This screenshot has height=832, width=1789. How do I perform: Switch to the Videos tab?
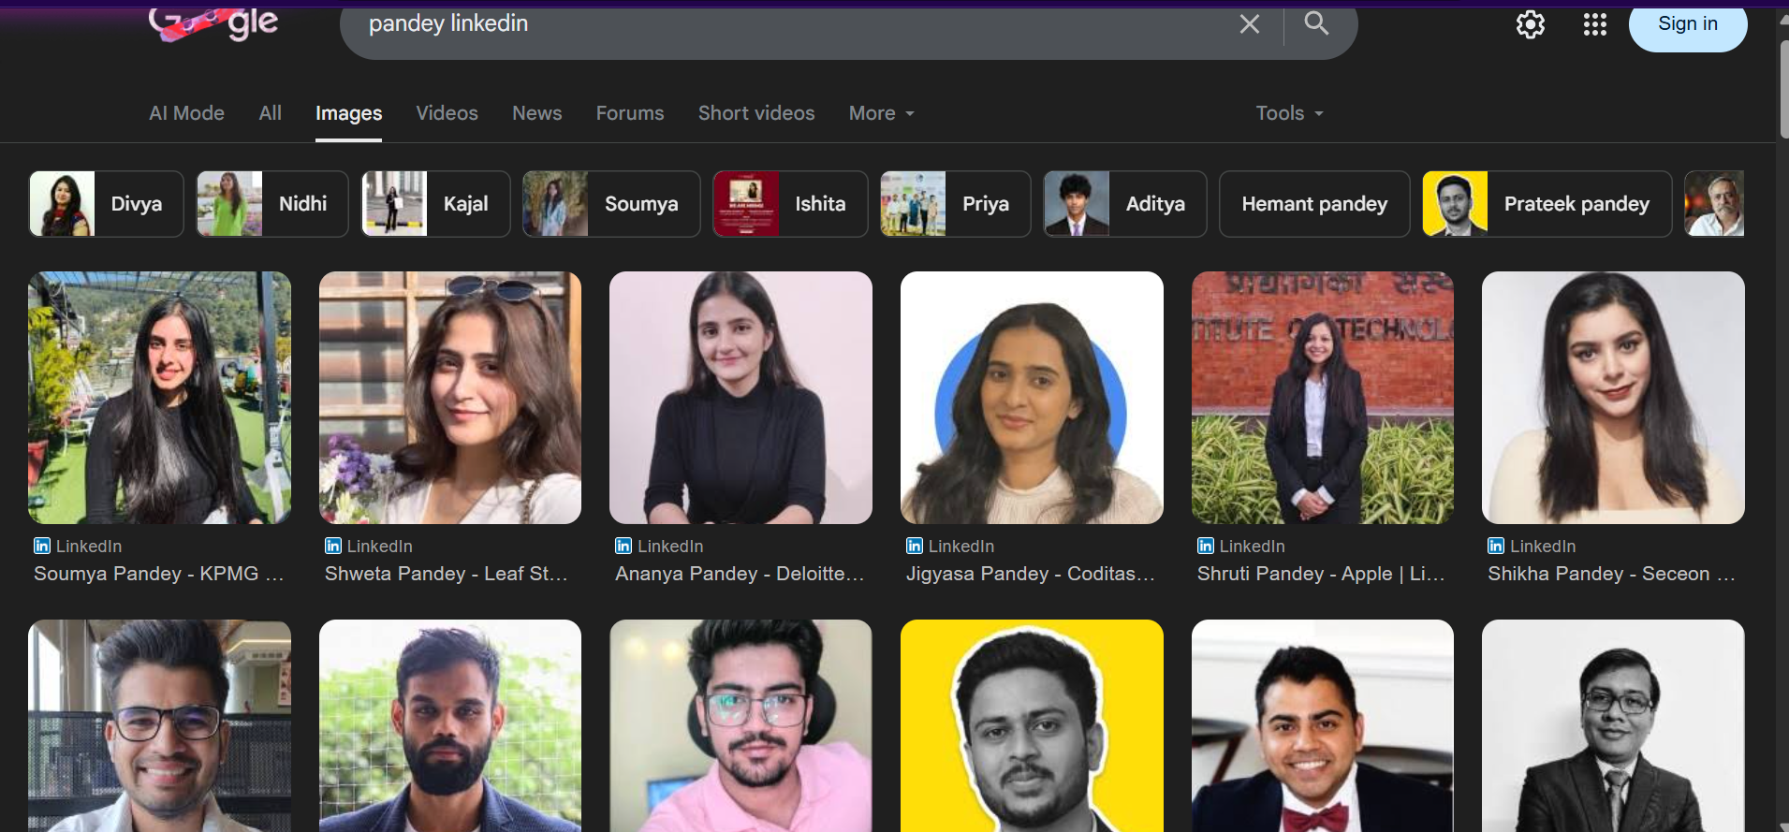(447, 113)
